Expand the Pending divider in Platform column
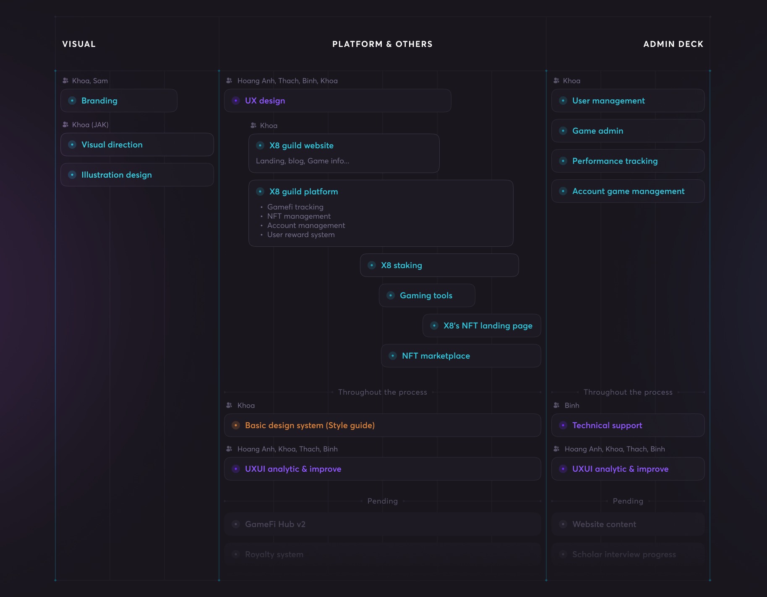Viewport: 767px width, 597px height. click(382, 501)
